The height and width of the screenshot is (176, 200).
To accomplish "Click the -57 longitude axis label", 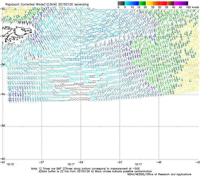I will coord(41,162).
